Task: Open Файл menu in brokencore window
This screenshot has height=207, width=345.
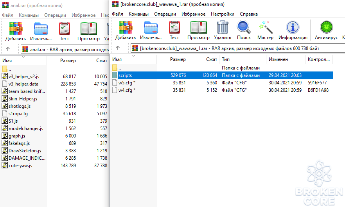Action: [117, 14]
